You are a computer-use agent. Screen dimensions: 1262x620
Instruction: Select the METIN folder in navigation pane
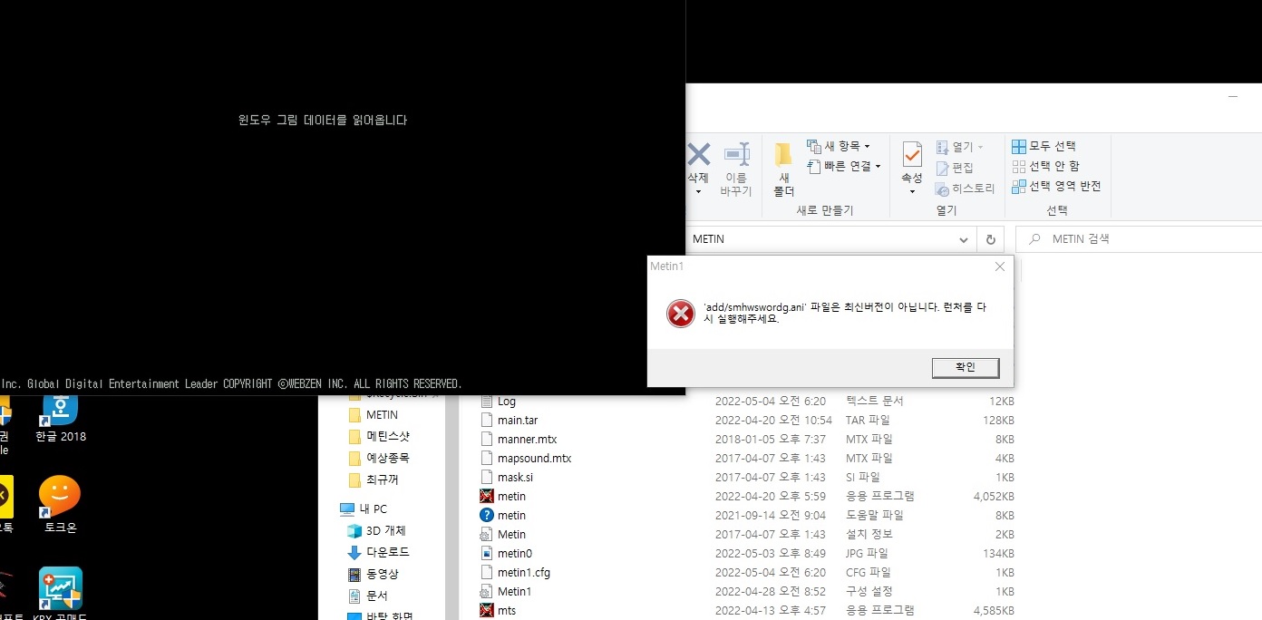click(x=382, y=415)
